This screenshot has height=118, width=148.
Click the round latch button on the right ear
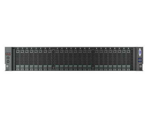click(141, 66)
